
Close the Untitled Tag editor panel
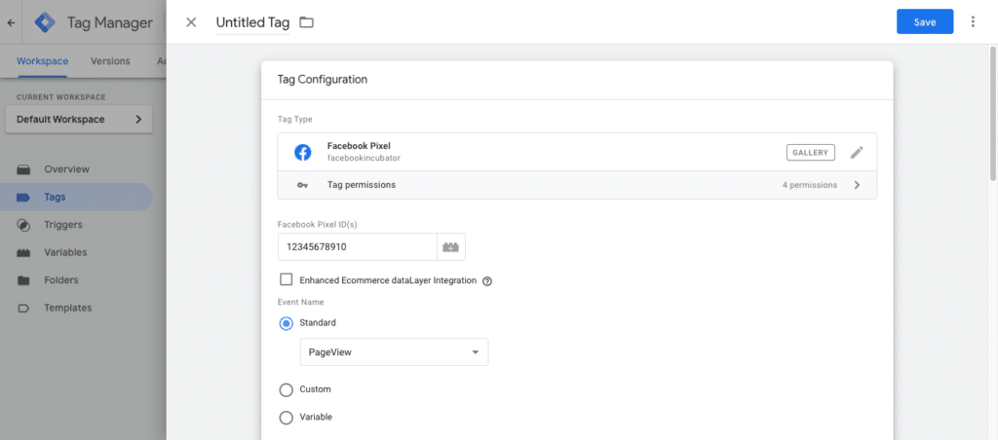coord(191,22)
